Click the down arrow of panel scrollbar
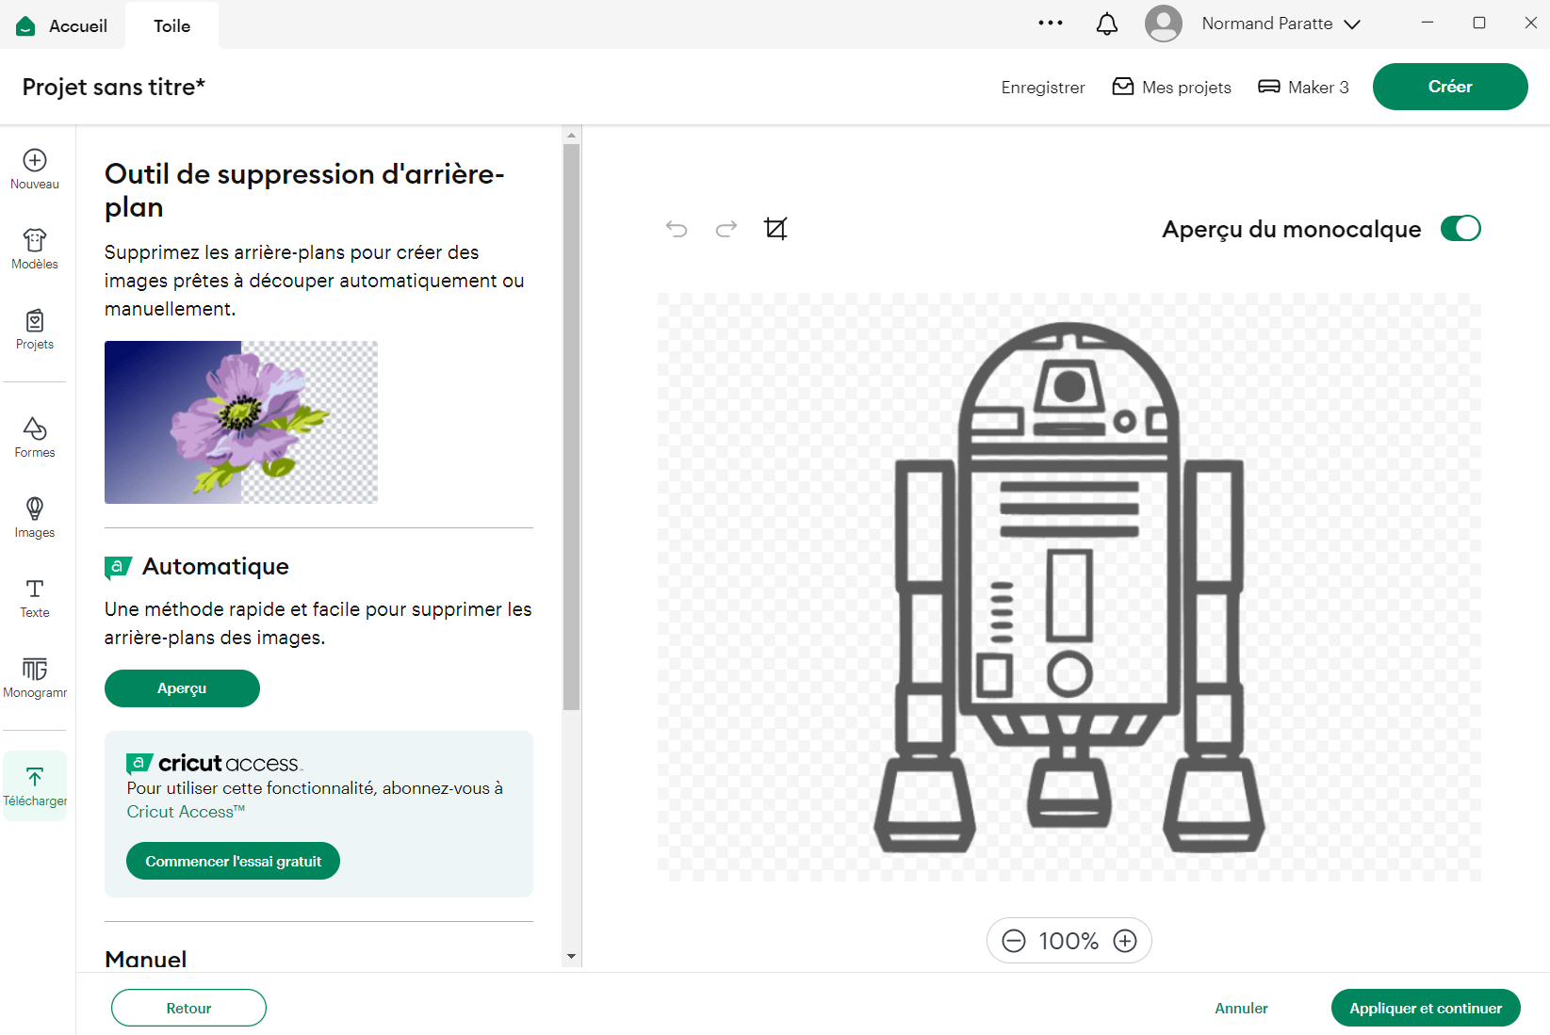Screen dimensions: 1550x1035 point(571,957)
